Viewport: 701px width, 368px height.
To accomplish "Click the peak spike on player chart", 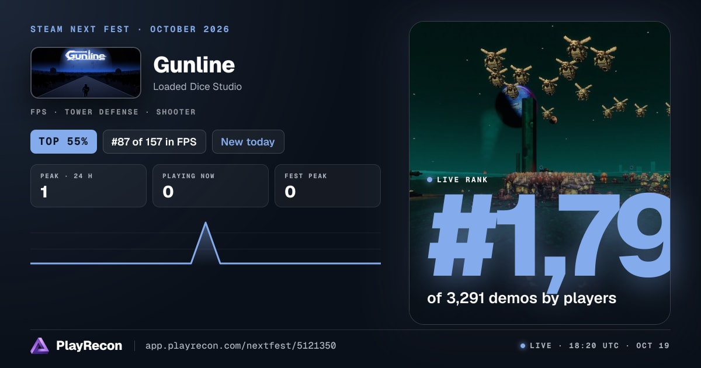I will pos(206,242).
